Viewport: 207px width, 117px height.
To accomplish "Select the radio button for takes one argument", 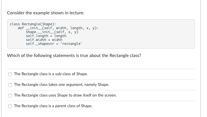I will [x=10, y=85].
